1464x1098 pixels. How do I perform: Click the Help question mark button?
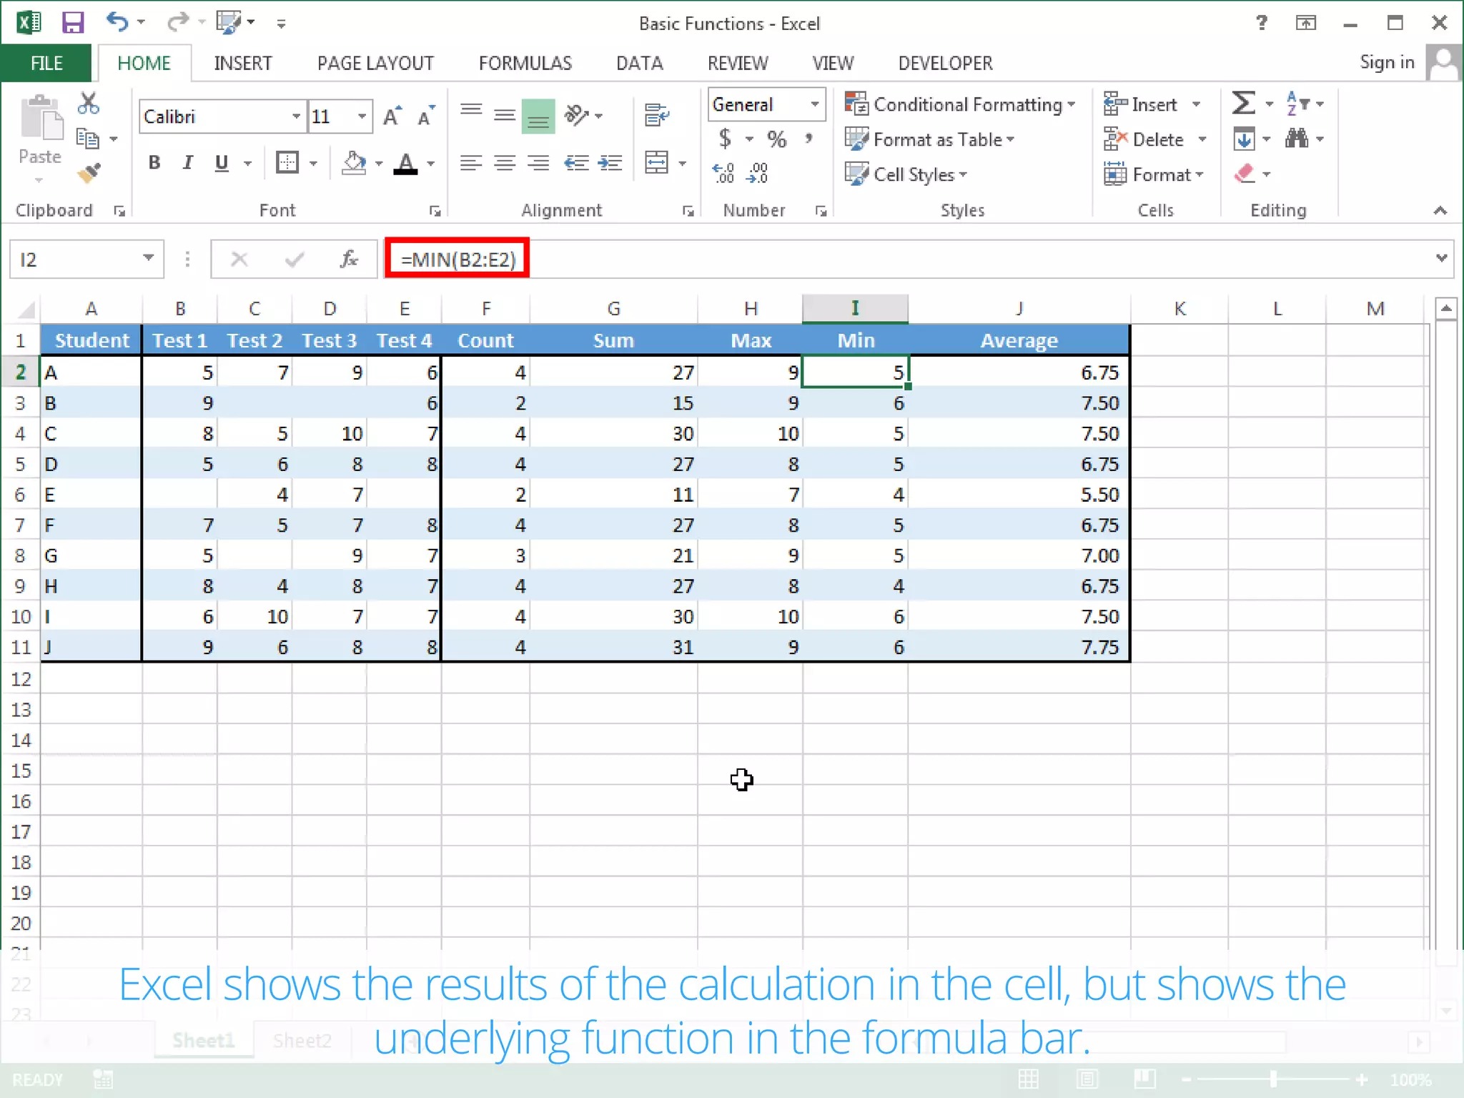tap(1262, 23)
